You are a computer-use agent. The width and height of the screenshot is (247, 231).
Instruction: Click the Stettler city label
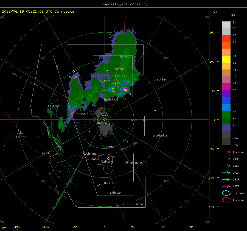pyautogui.click(x=160, y=79)
